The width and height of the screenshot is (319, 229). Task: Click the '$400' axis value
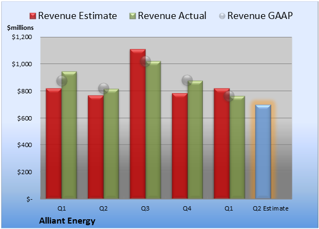24,145
